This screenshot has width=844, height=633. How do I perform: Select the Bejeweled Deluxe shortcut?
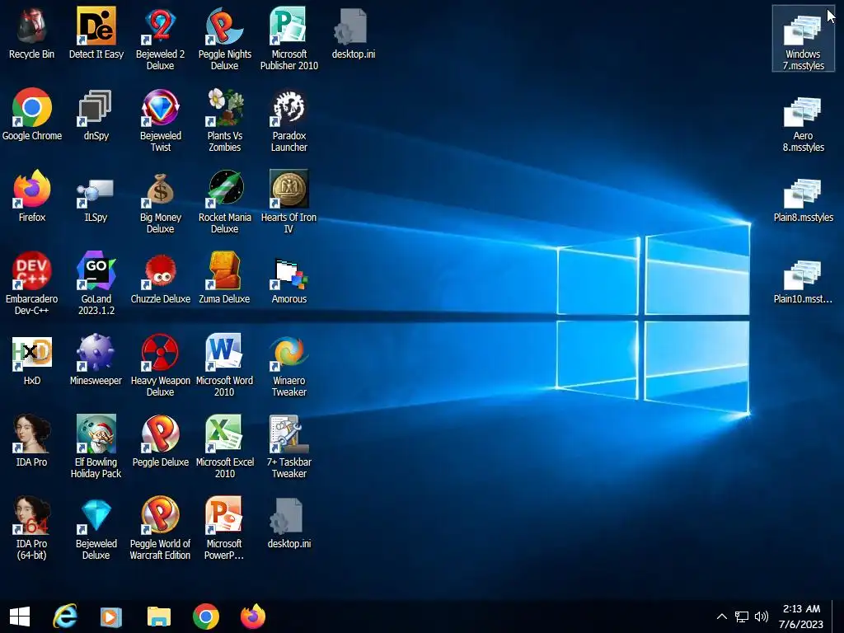pos(96,528)
